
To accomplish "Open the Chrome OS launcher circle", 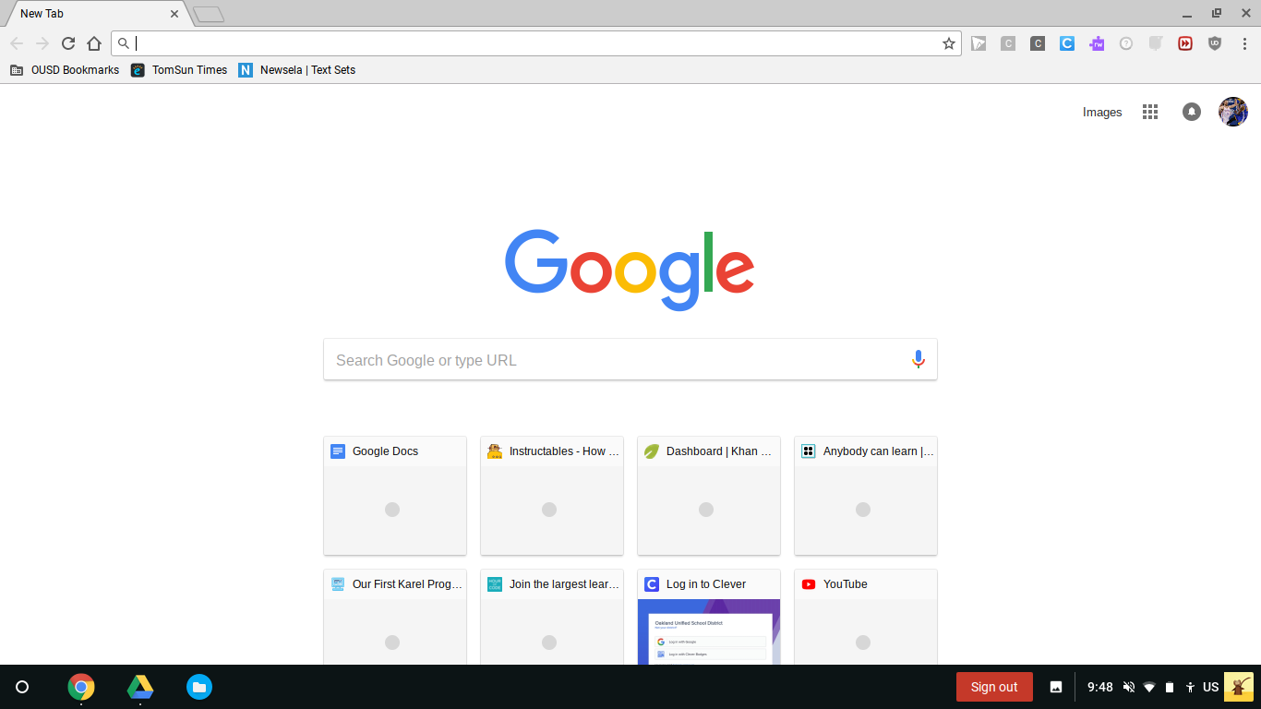I will tap(23, 687).
